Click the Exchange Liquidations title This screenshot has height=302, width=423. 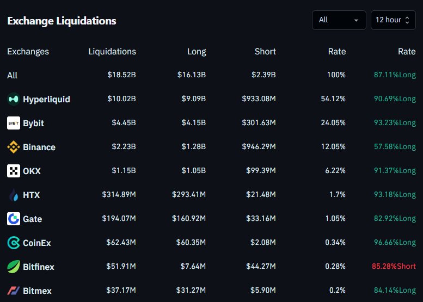[x=62, y=21]
